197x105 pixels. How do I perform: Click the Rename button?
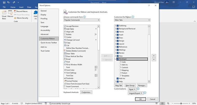(142, 85)
